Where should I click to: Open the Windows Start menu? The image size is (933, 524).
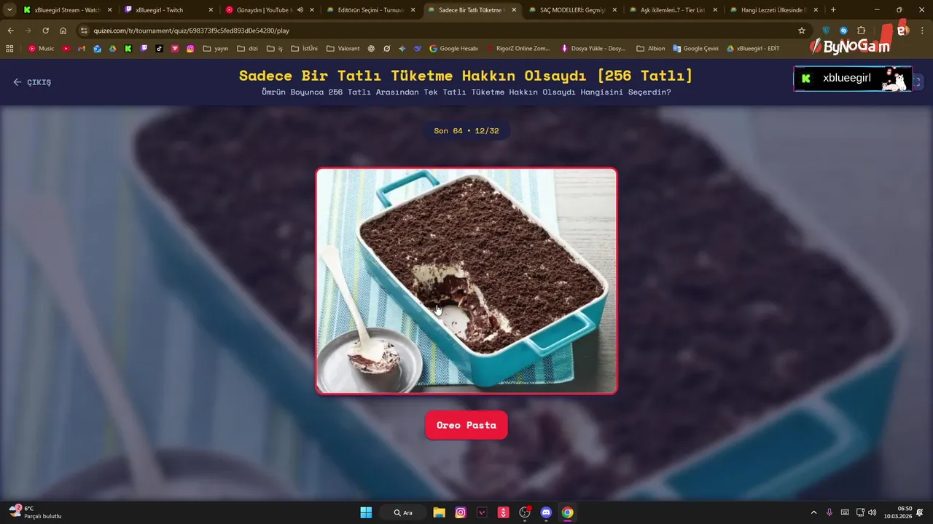[366, 512]
